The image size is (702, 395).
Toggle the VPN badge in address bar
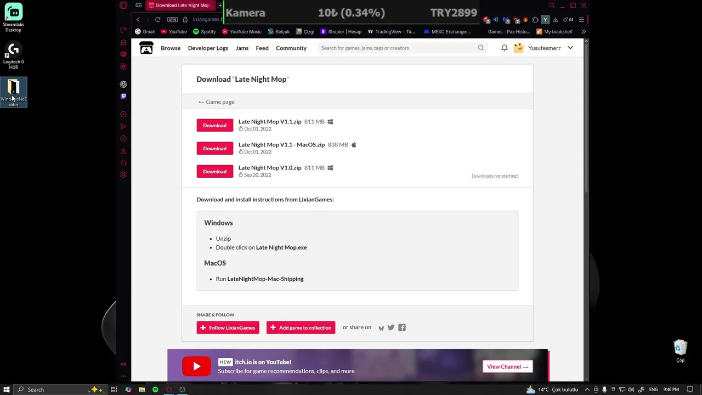(173, 20)
